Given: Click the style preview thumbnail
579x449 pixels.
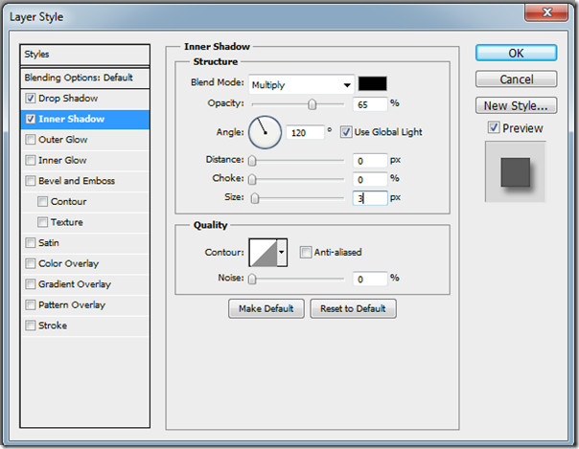Looking at the screenshot, I should (x=515, y=172).
